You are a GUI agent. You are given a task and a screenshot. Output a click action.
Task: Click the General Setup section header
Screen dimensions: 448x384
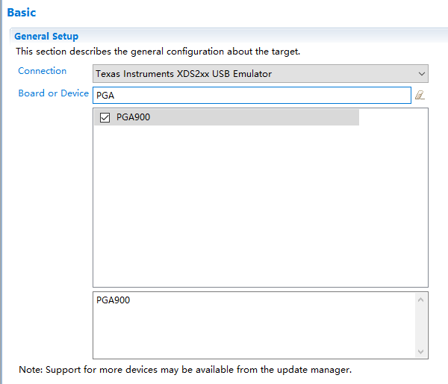coord(46,36)
